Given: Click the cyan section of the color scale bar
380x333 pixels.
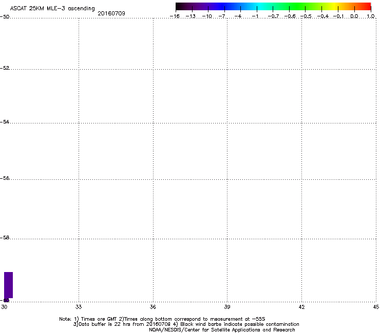Looking at the screenshot, I should pos(260,7).
